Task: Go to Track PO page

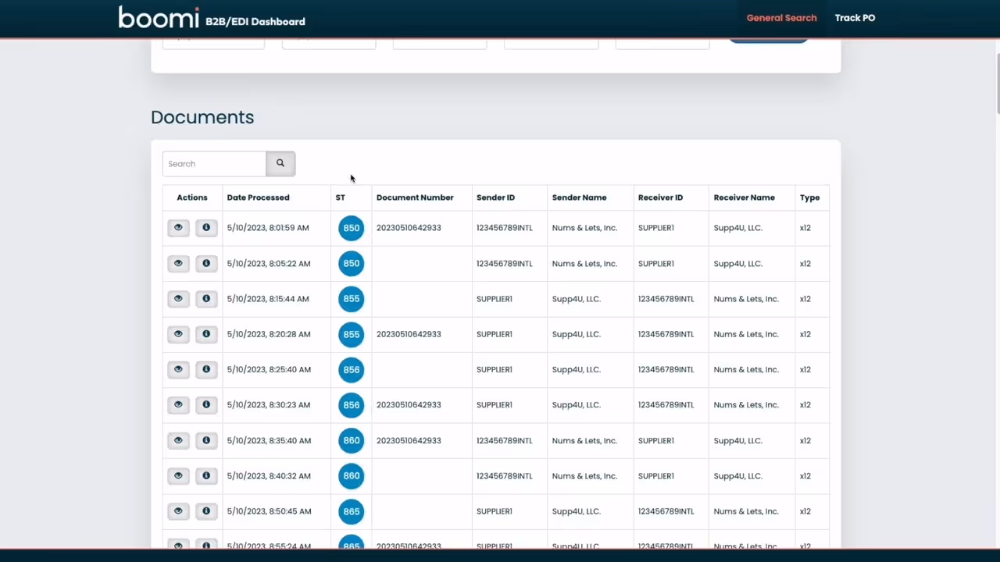Action: click(x=855, y=18)
